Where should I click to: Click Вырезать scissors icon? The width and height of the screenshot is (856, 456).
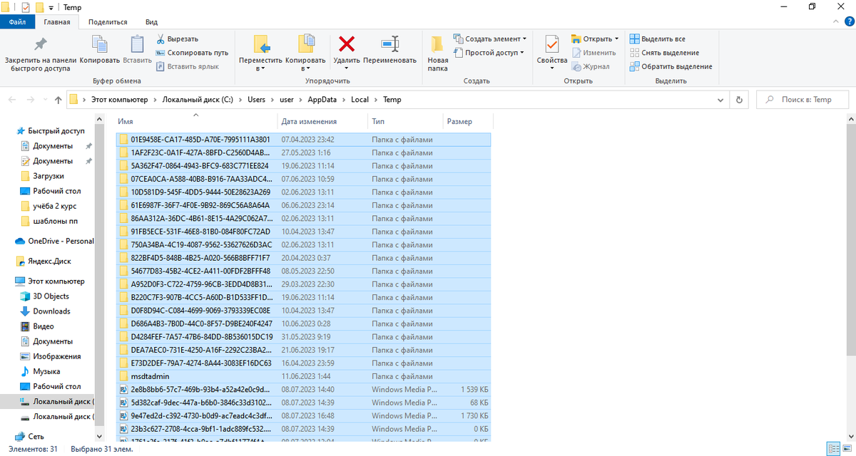160,38
